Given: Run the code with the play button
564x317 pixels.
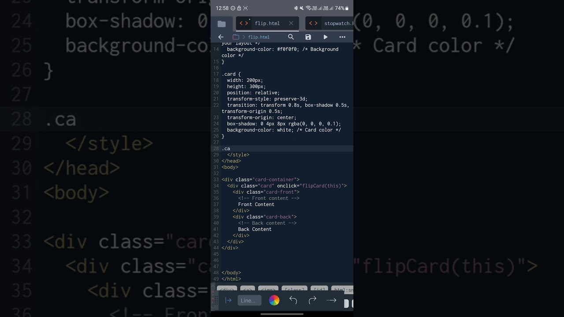Looking at the screenshot, I should (x=326, y=37).
